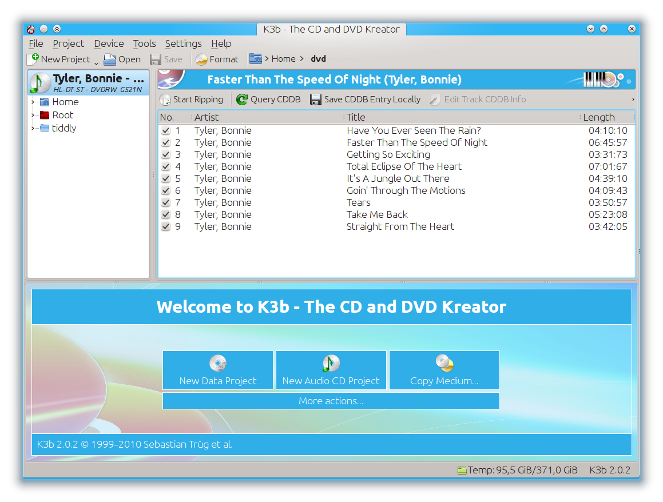
Task: Expand the ripping toolbar overflow chevron
Action: tap(633, 99)
